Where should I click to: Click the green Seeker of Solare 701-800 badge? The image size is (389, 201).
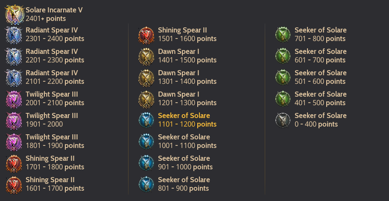(x=283, y=35)
